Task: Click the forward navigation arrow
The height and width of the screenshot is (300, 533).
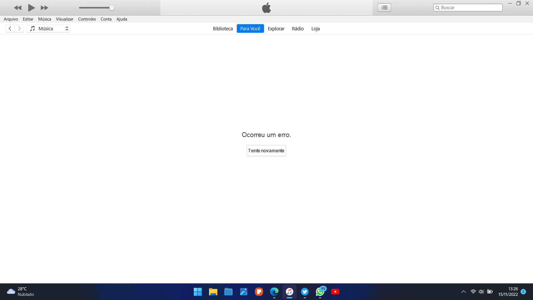Action: (19, 29)
